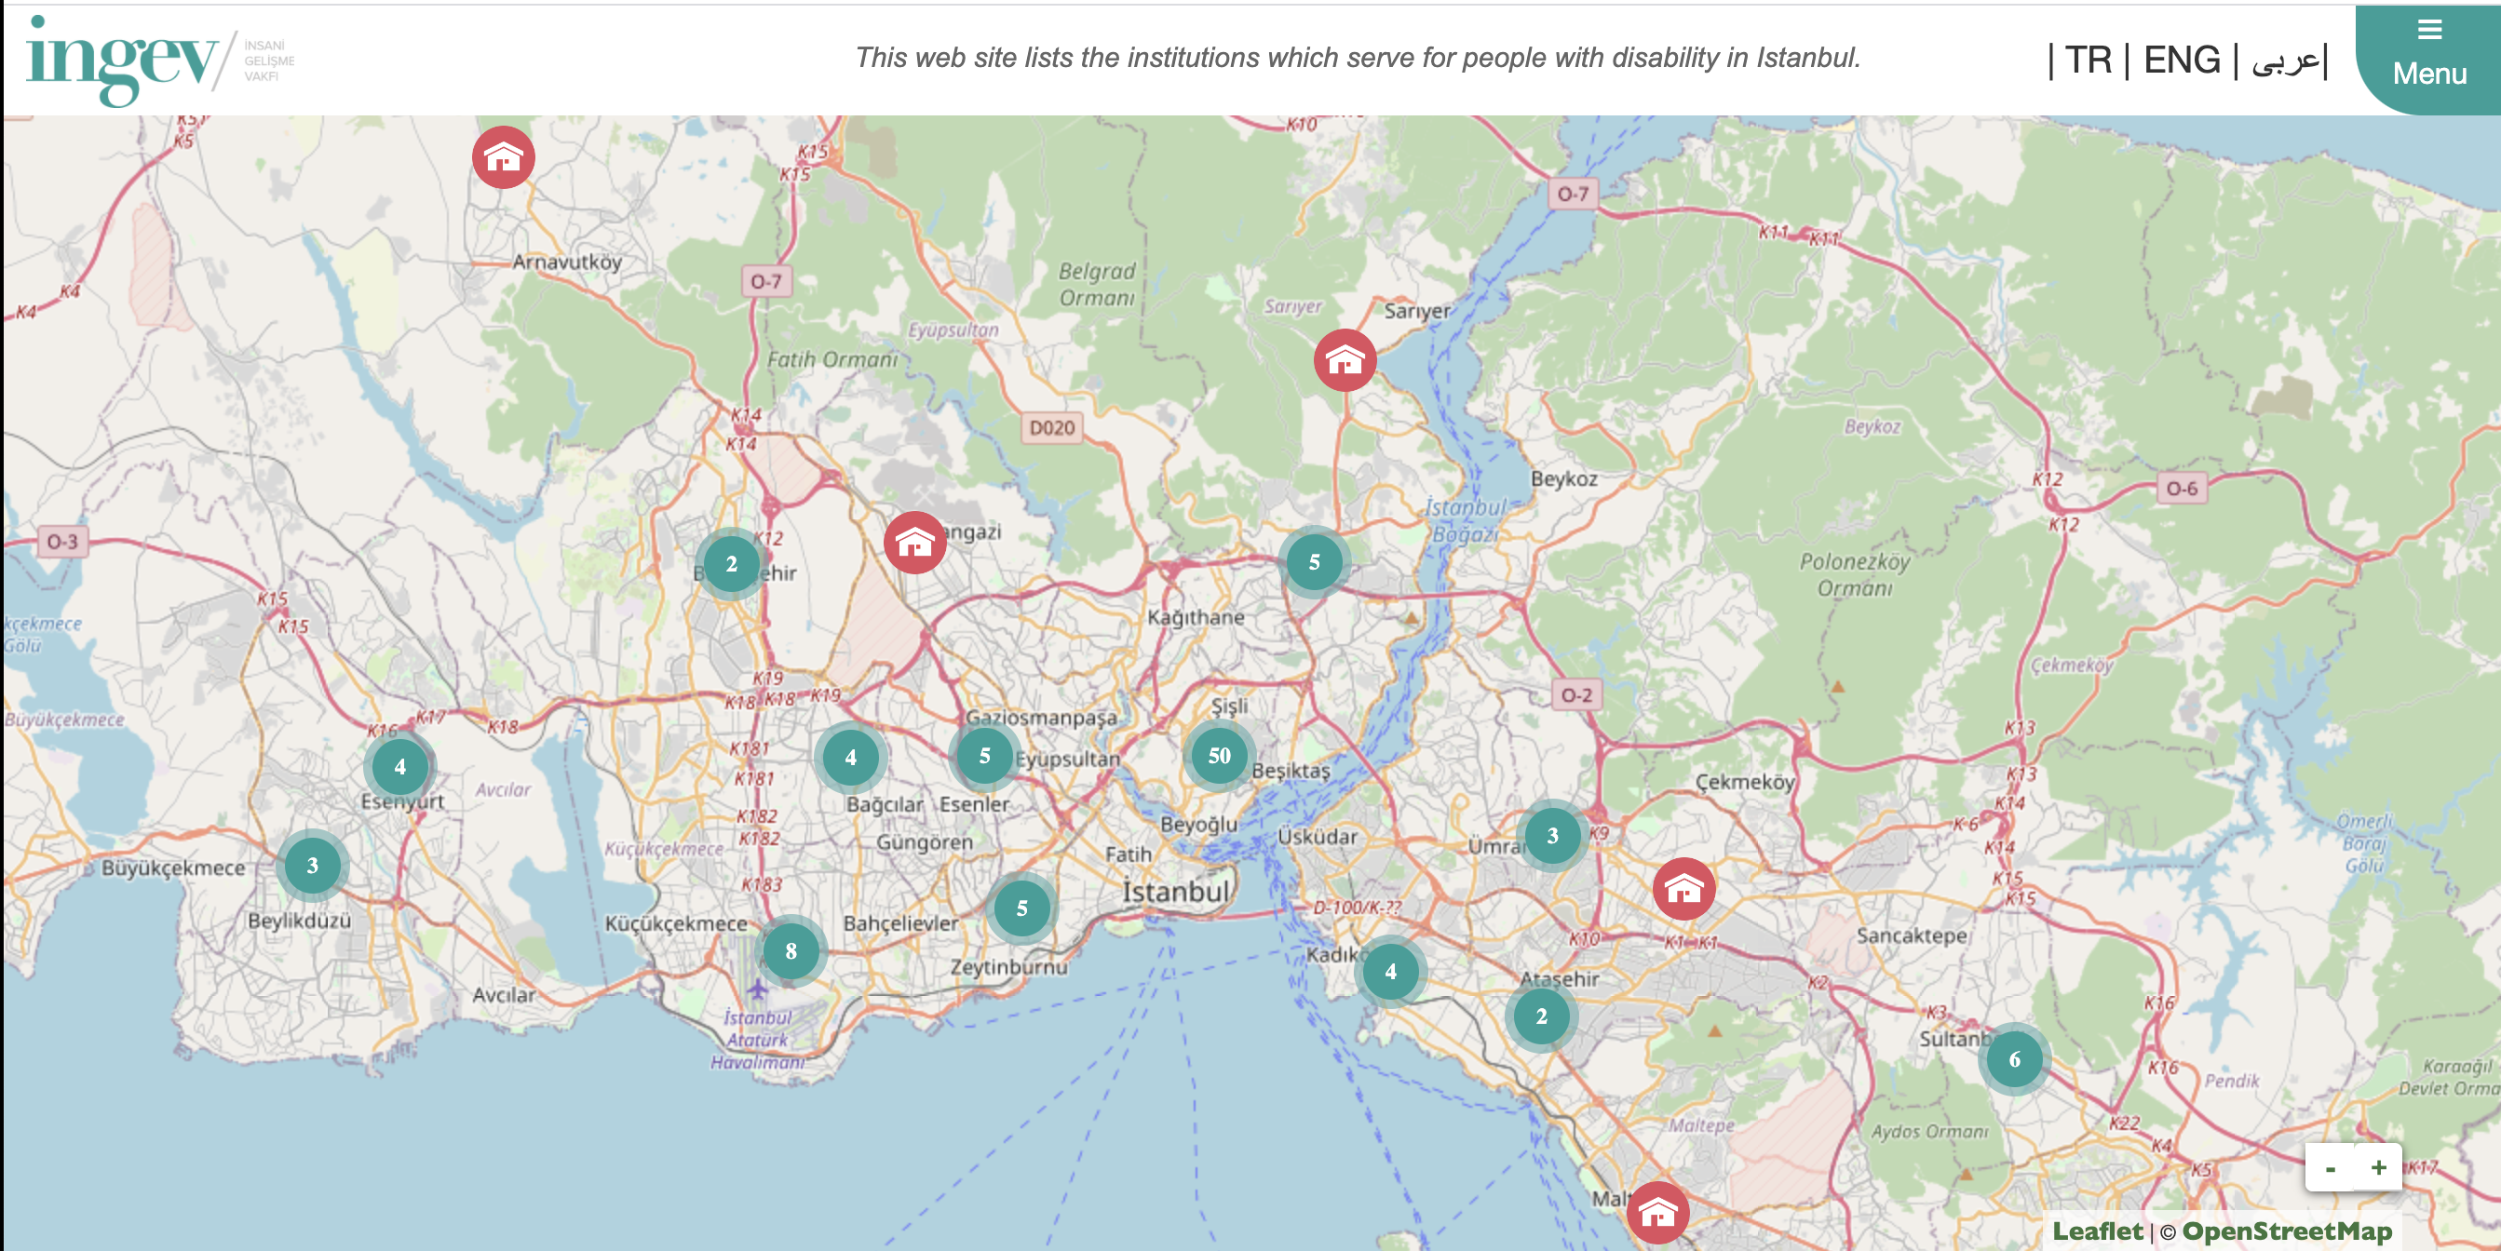2501x1251 pixels.
Task: Select the cluster marked 4 near Esenyurt
Action: click(x=399, y=767)
